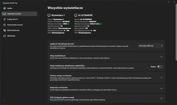Minimize the Twinkle Tray settings window

point(163,2)
